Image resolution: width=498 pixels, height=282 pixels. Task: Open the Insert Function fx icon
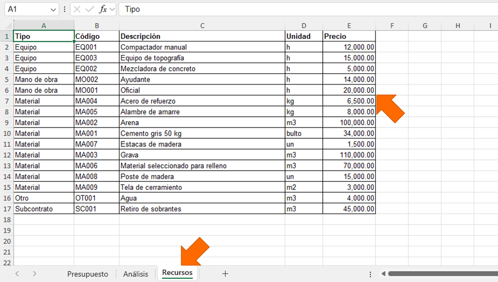103,9
